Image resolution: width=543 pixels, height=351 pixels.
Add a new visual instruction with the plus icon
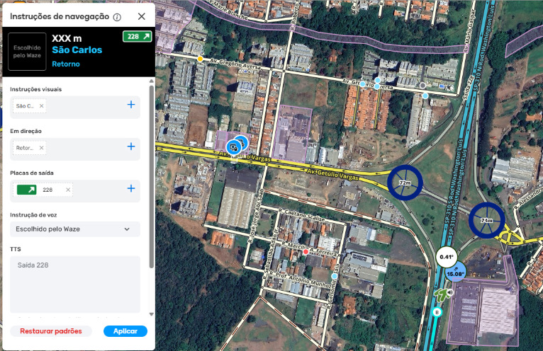[131, 105]
